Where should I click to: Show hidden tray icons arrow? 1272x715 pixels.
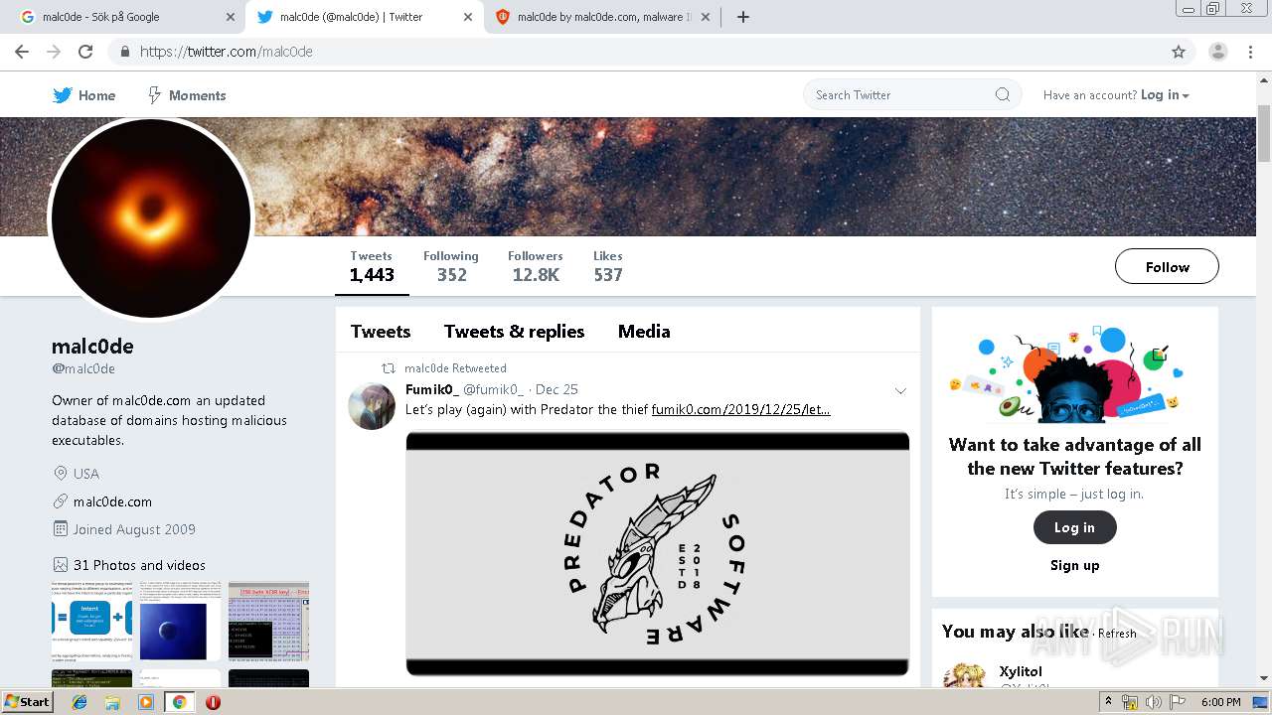tap(1108, 702)
